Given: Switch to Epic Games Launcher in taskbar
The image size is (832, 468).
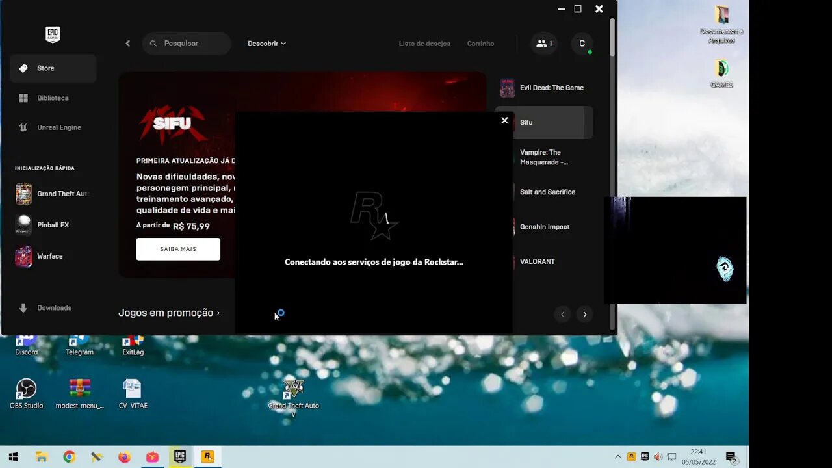Looking at the screenshot, I should (x=179, y=457).
